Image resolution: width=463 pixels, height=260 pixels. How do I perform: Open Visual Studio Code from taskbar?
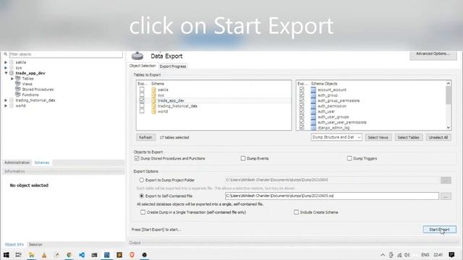82,255
